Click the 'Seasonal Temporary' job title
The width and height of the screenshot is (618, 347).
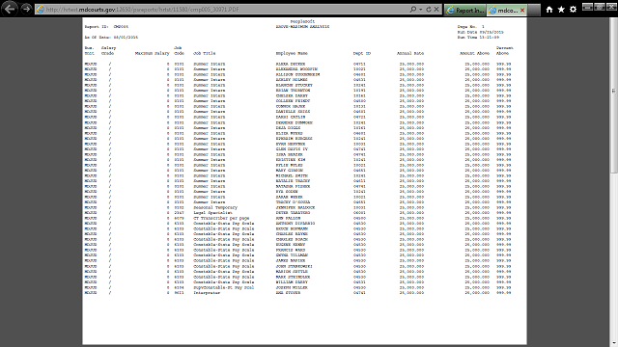[x=215, y=207]
